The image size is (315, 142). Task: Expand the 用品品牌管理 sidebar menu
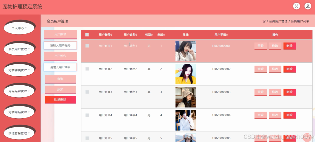coord(19,91)
